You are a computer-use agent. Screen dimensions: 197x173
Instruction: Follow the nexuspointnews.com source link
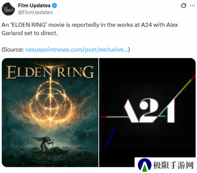tap(76, 50)
